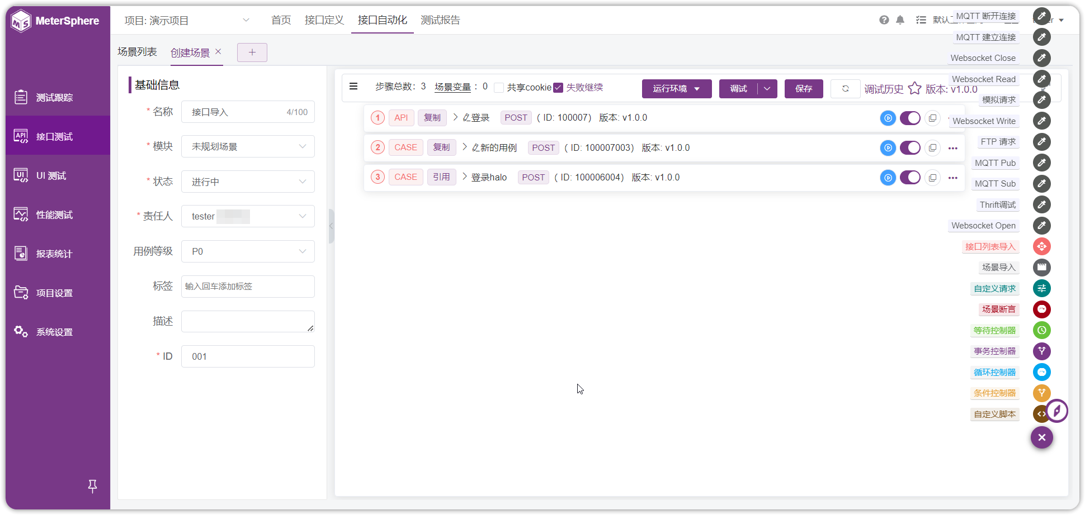Click the 保存 button
The width and height of the screenshot is (1085, 515).
[x=804, y=89]
